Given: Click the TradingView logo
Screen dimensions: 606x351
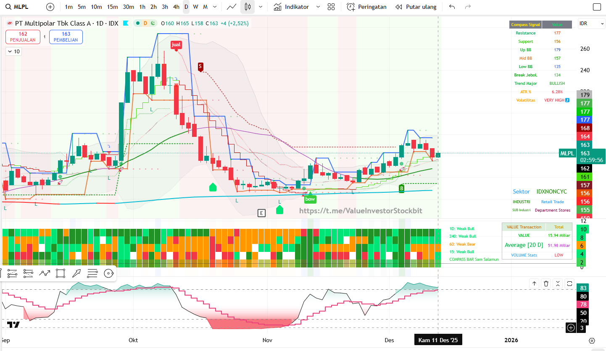Looking at the screenshot, I should click(13, 325).
